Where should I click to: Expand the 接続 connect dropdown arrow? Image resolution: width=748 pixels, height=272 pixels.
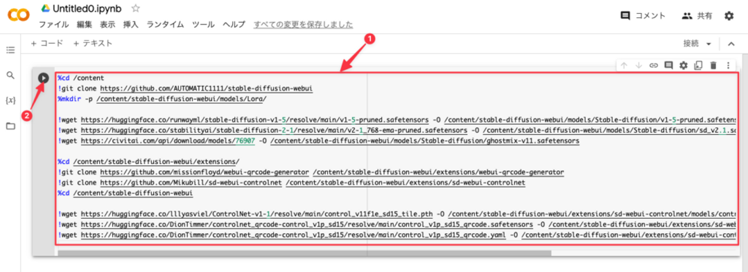709,44
